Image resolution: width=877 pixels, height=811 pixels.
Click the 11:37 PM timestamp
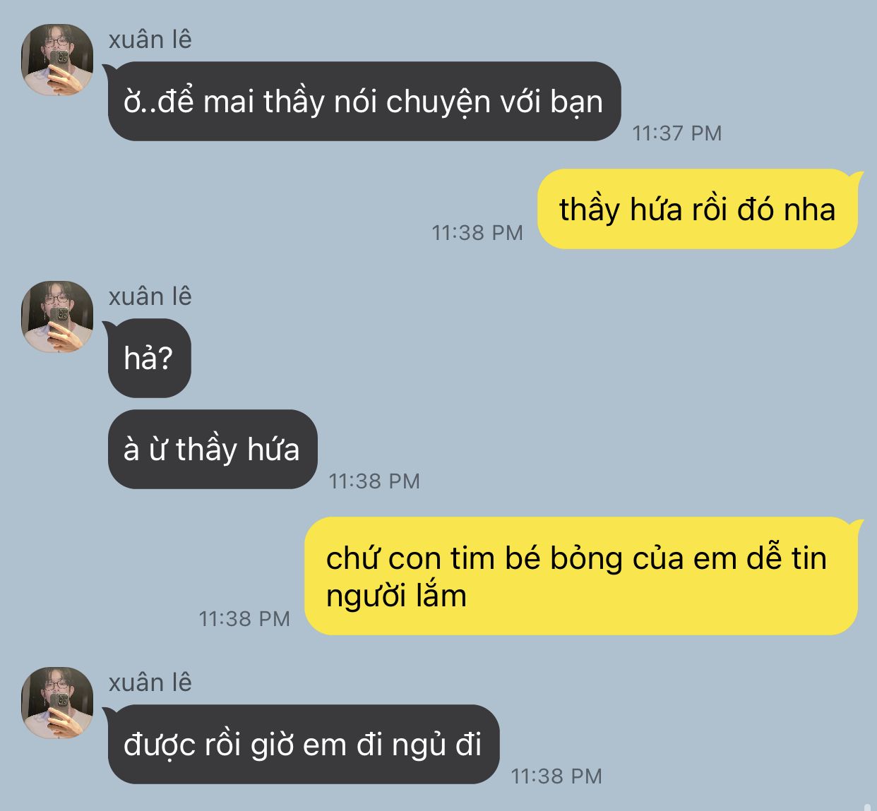pos(676,133)
